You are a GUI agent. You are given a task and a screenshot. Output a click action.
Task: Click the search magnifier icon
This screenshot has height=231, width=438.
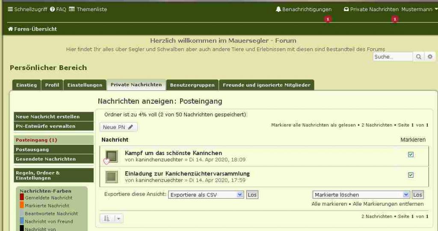pos(419,56)
